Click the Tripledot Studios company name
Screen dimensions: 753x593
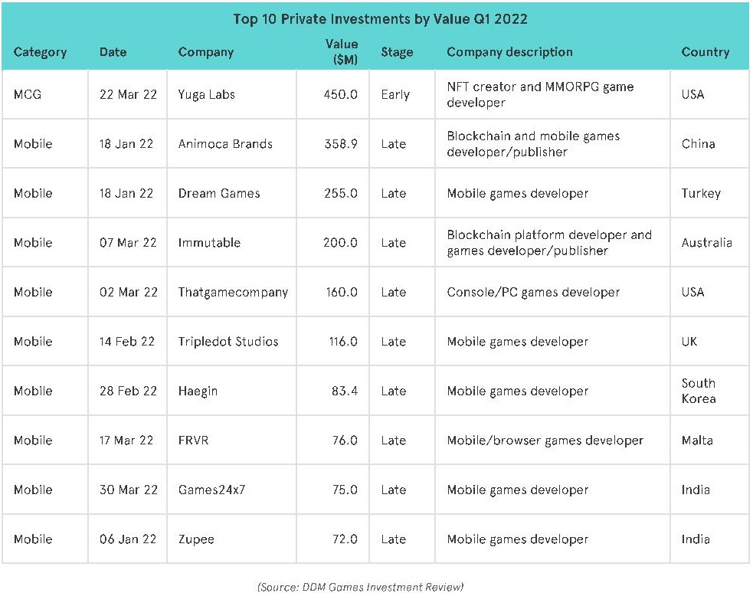(x=228, y=341)
